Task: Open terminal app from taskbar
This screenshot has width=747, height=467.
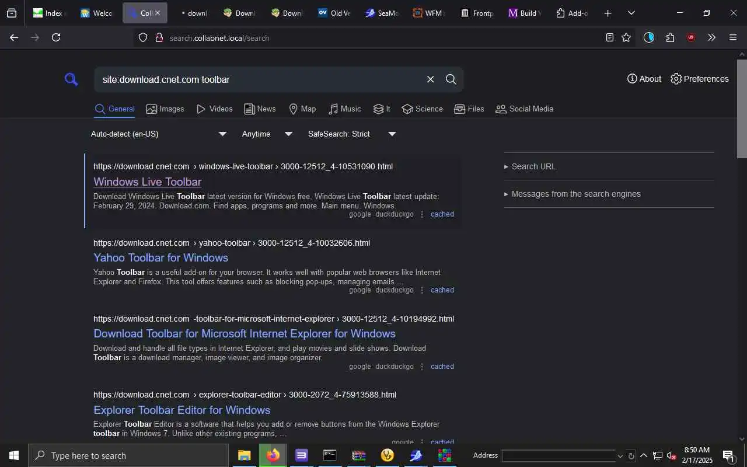Action: click(x=330, y=455)
